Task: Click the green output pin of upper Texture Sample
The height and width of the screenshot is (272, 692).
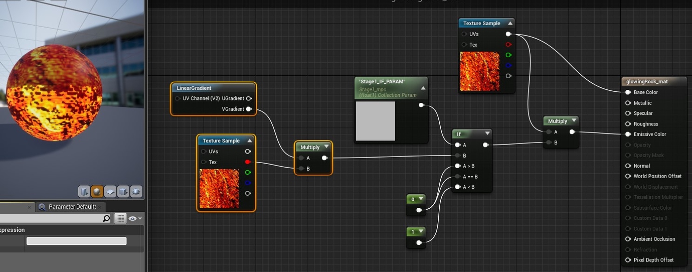Action: [508, 55]
